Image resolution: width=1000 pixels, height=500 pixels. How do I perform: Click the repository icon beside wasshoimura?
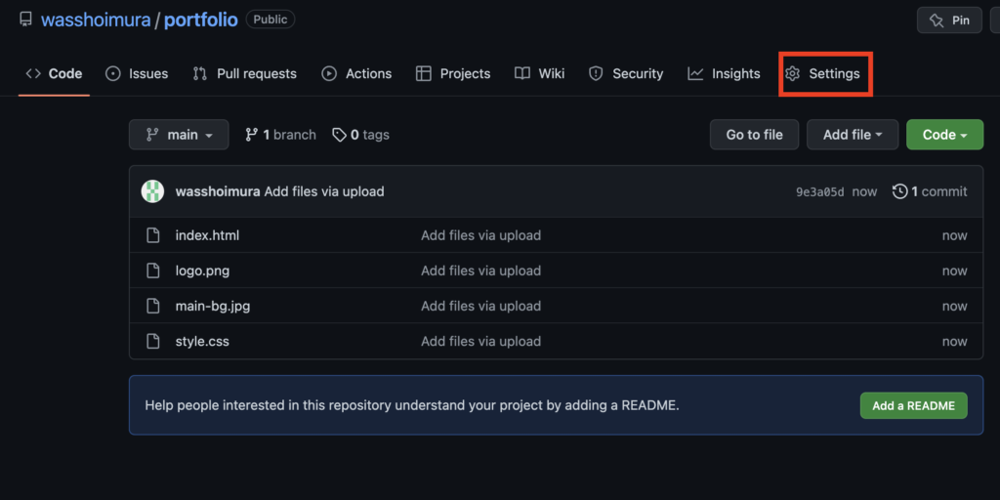pyautogui.click(x=25, y=20)
